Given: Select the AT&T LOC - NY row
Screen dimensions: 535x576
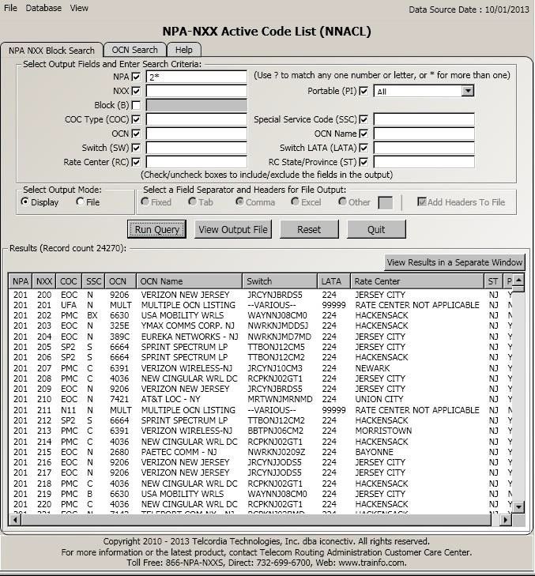Looking at the screenshot, I should pyautogui.click(x=260, y=399).
